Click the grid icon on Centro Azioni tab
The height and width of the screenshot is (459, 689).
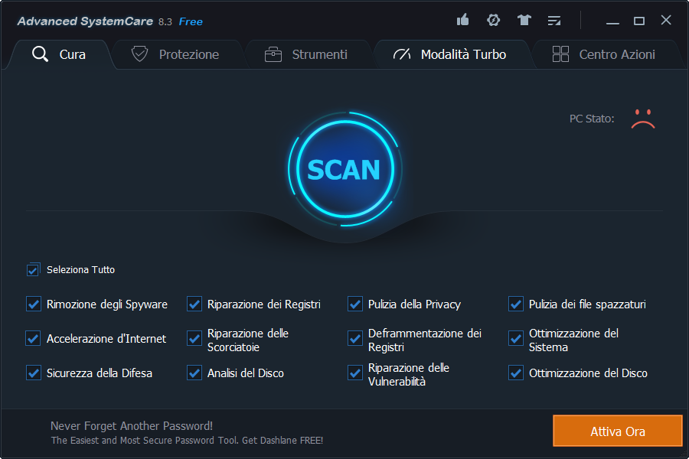[560, 54]
